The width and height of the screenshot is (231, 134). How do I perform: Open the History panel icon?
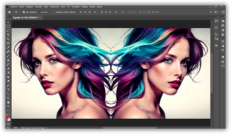click(216, 21)
